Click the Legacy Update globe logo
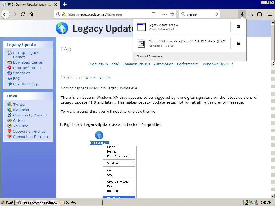The width and height of the screenshot is (275, 206). (x=62, y=28)
